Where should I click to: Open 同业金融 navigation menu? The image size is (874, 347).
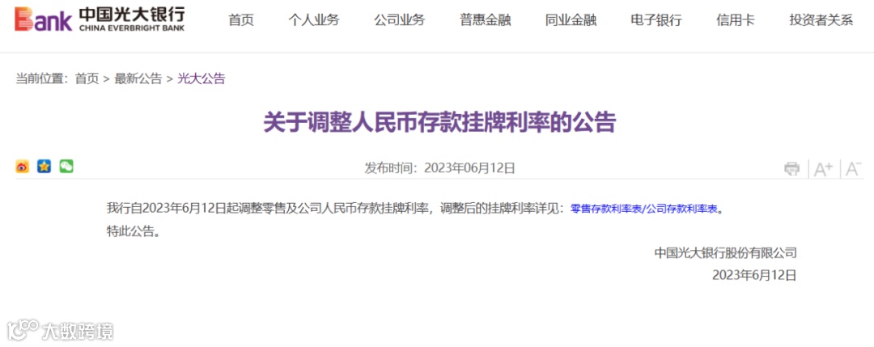pos(571,20)
